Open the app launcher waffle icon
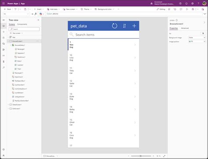This screenshot has height=159, width=208. point(4,4)
